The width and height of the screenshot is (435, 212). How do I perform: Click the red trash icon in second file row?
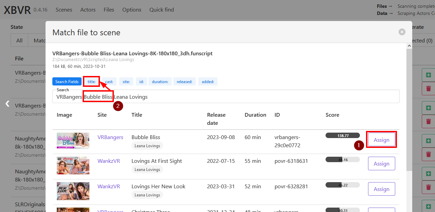[428, 121]
